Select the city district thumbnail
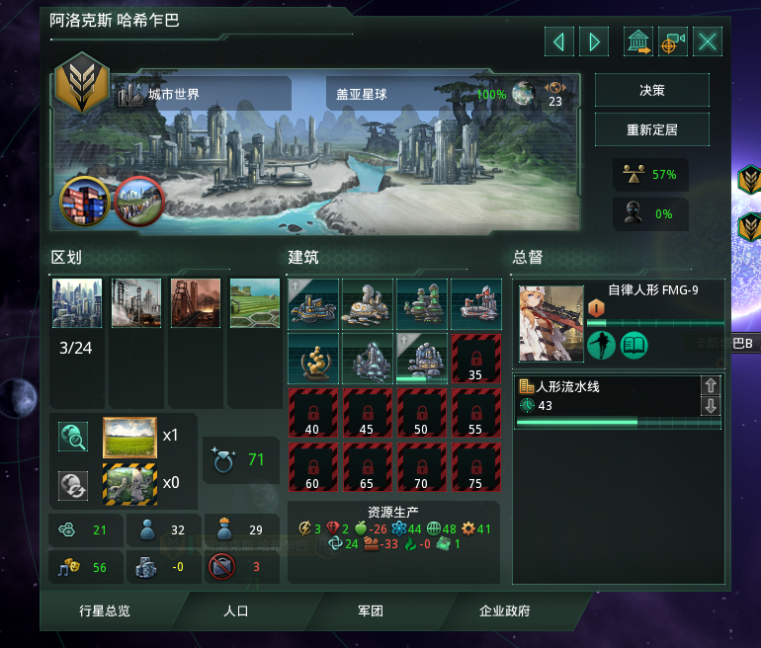The height and width of the screenshot is (648, 761). point(77,303)
